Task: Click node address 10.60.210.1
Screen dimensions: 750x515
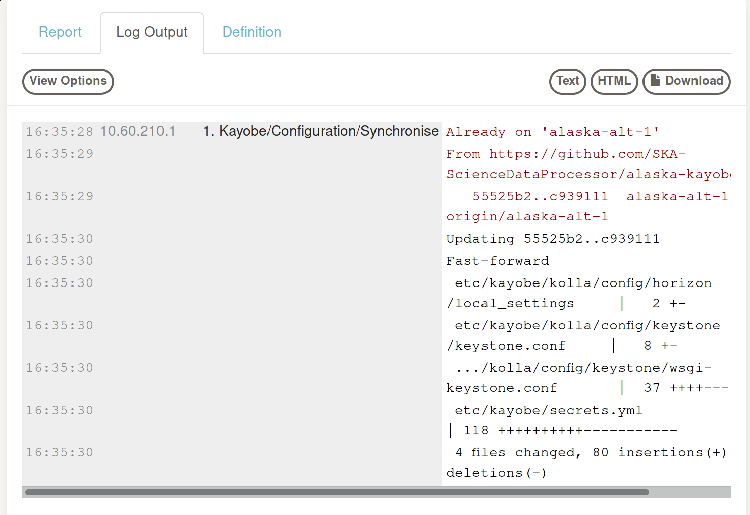Action: coord(138,131)
